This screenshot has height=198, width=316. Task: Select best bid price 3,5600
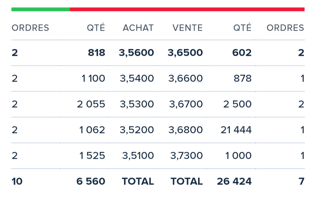click(136, 53)
